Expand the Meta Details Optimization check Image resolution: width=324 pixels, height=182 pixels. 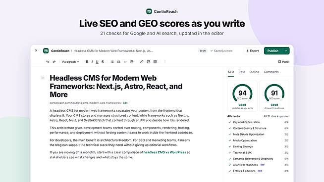[258, 135]
